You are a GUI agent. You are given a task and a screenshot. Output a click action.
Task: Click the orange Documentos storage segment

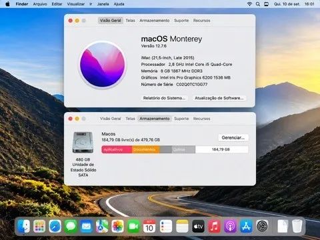146,149
